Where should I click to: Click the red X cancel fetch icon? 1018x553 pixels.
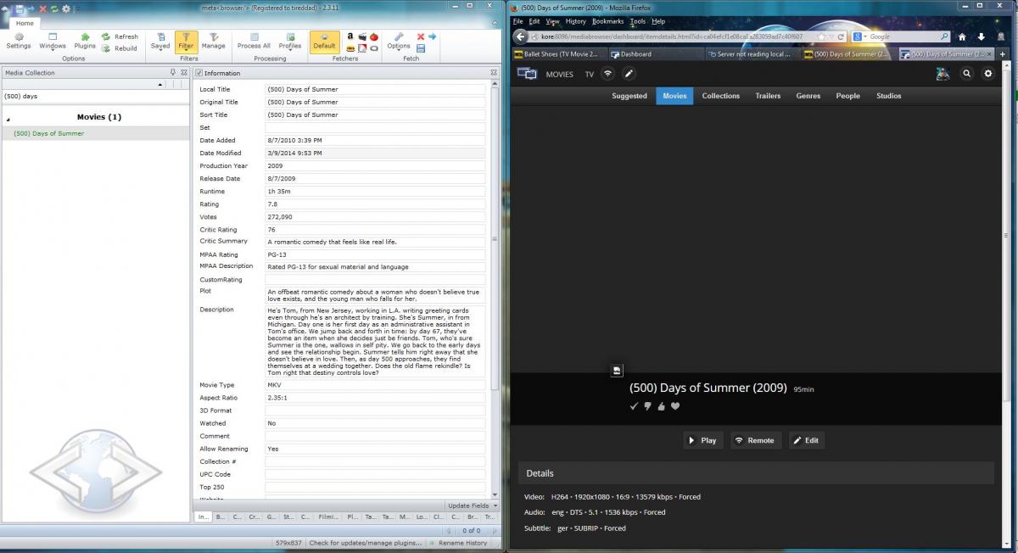tap(421, 36)
